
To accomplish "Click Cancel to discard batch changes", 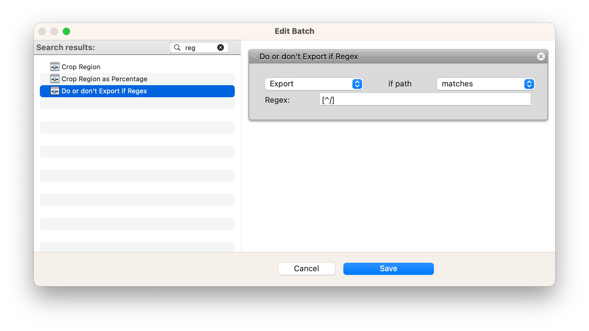I will coord(307,268).
